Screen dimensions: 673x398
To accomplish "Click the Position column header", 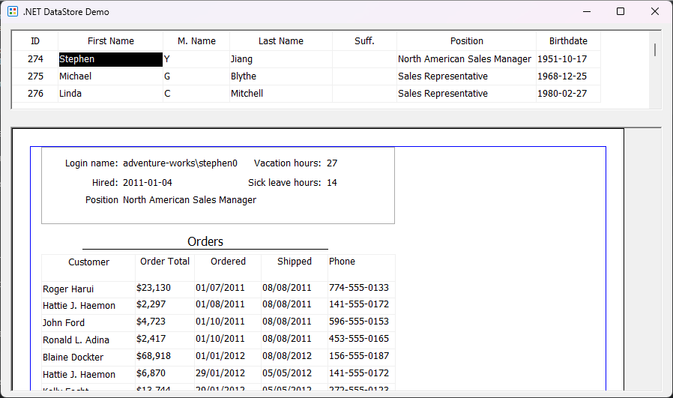I will click(x=466, y=41).
